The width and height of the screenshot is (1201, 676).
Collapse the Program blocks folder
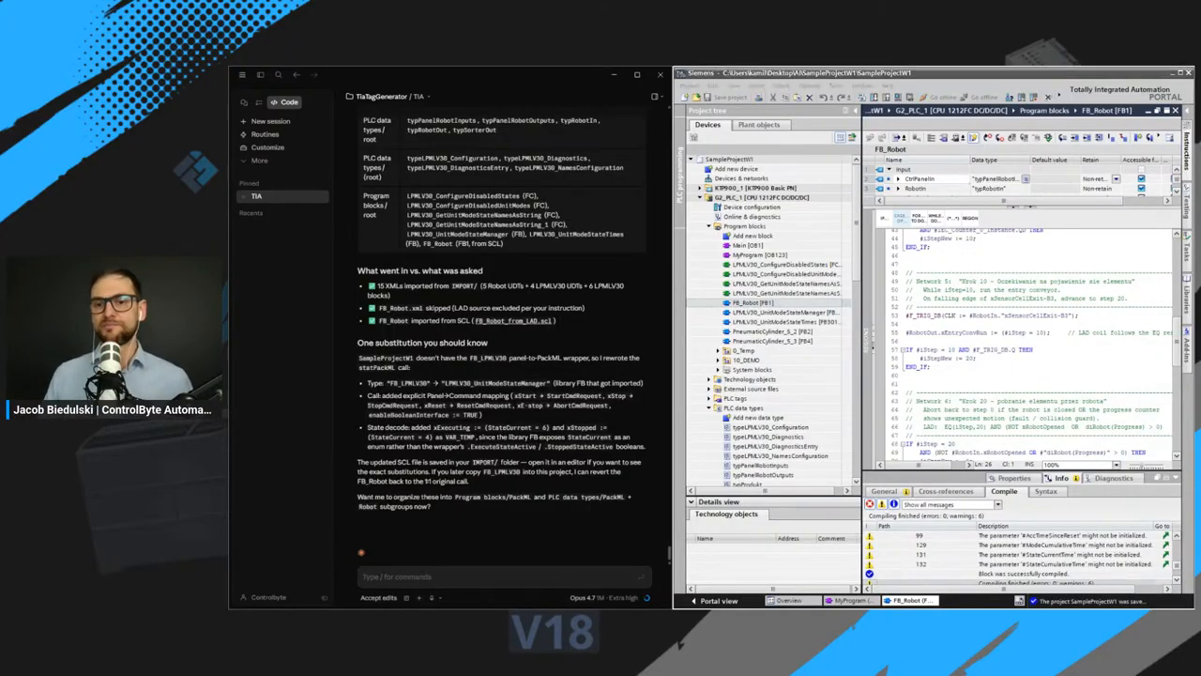pyautogui.click(x=709, y=226)
